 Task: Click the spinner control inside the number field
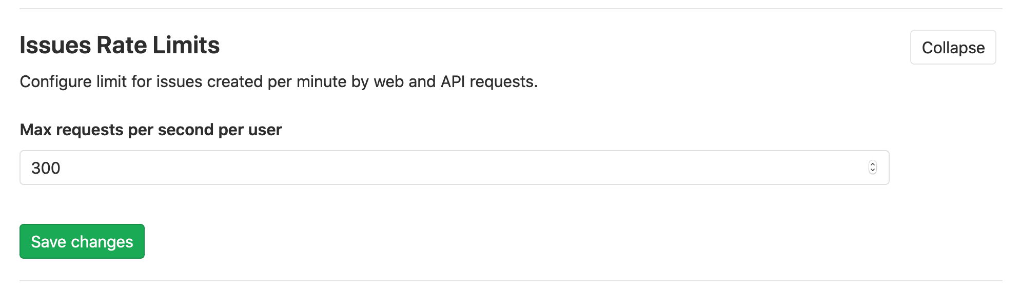tap(873, 168)
